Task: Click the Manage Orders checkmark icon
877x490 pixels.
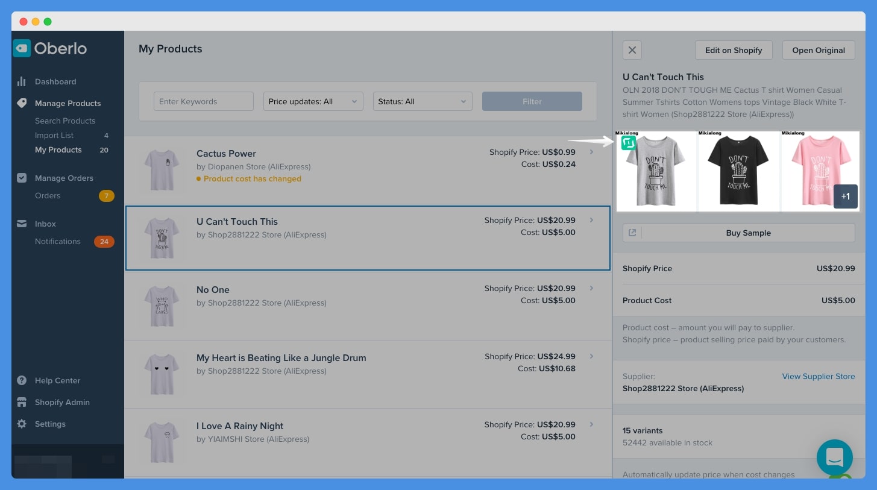Action: click(x=22, y=178)
